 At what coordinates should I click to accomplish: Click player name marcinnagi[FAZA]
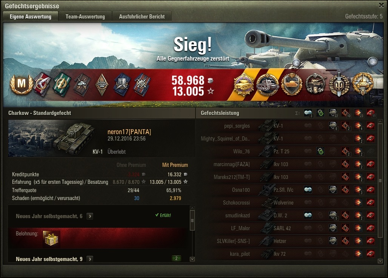(232, 164)
